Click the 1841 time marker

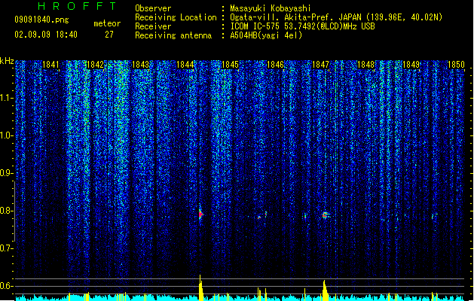click(50, 65)
